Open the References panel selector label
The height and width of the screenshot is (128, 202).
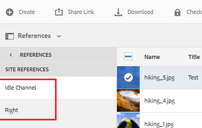pos(34,36)
